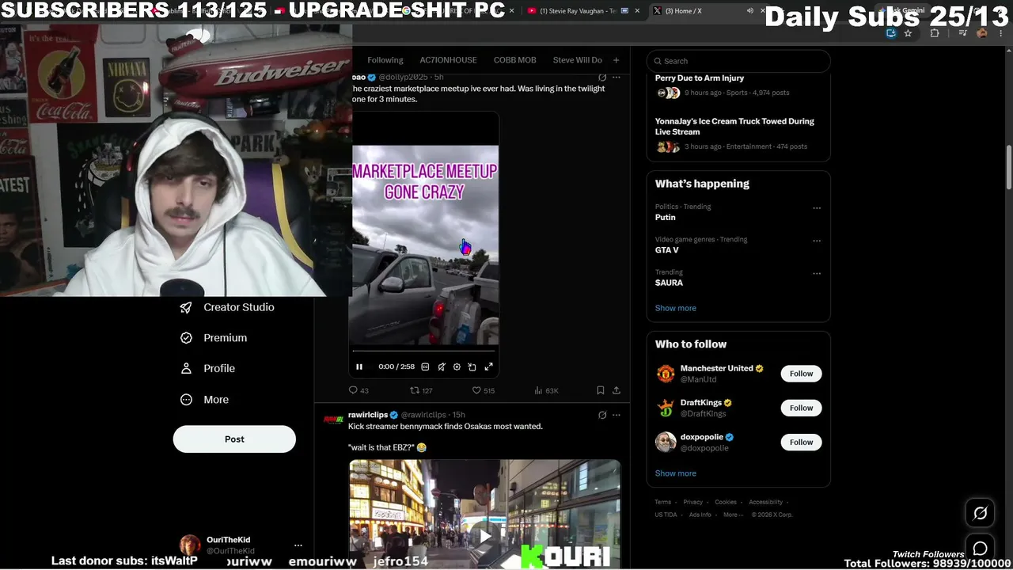
Task: Like the marketplace meetup post
Action: point(483,390)
